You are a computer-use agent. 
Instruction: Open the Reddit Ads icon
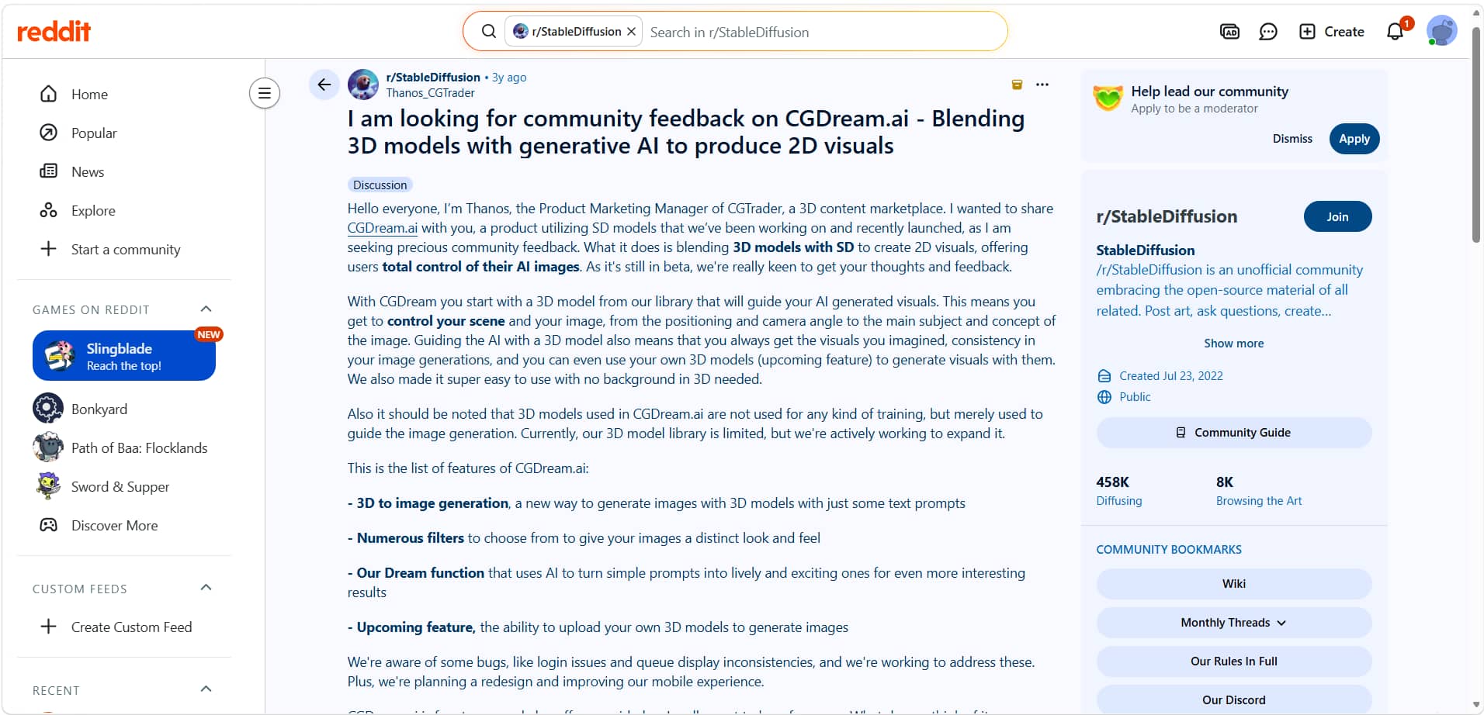point(1229,31)
